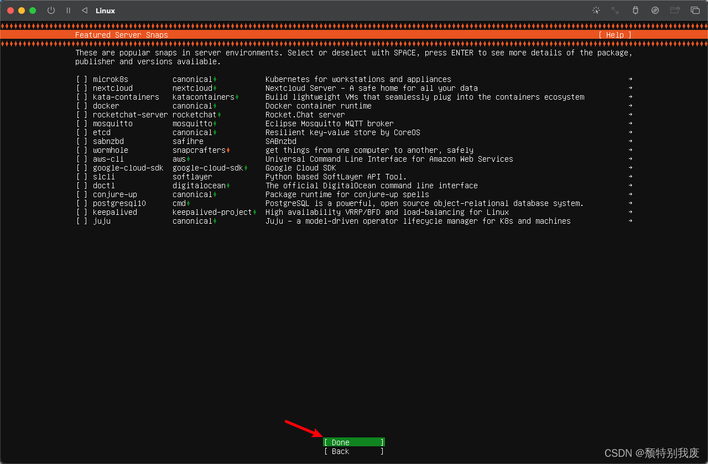
Task: Click 'Python based SoftLayer API Tool.' text
Action: (x=336, y=177)
